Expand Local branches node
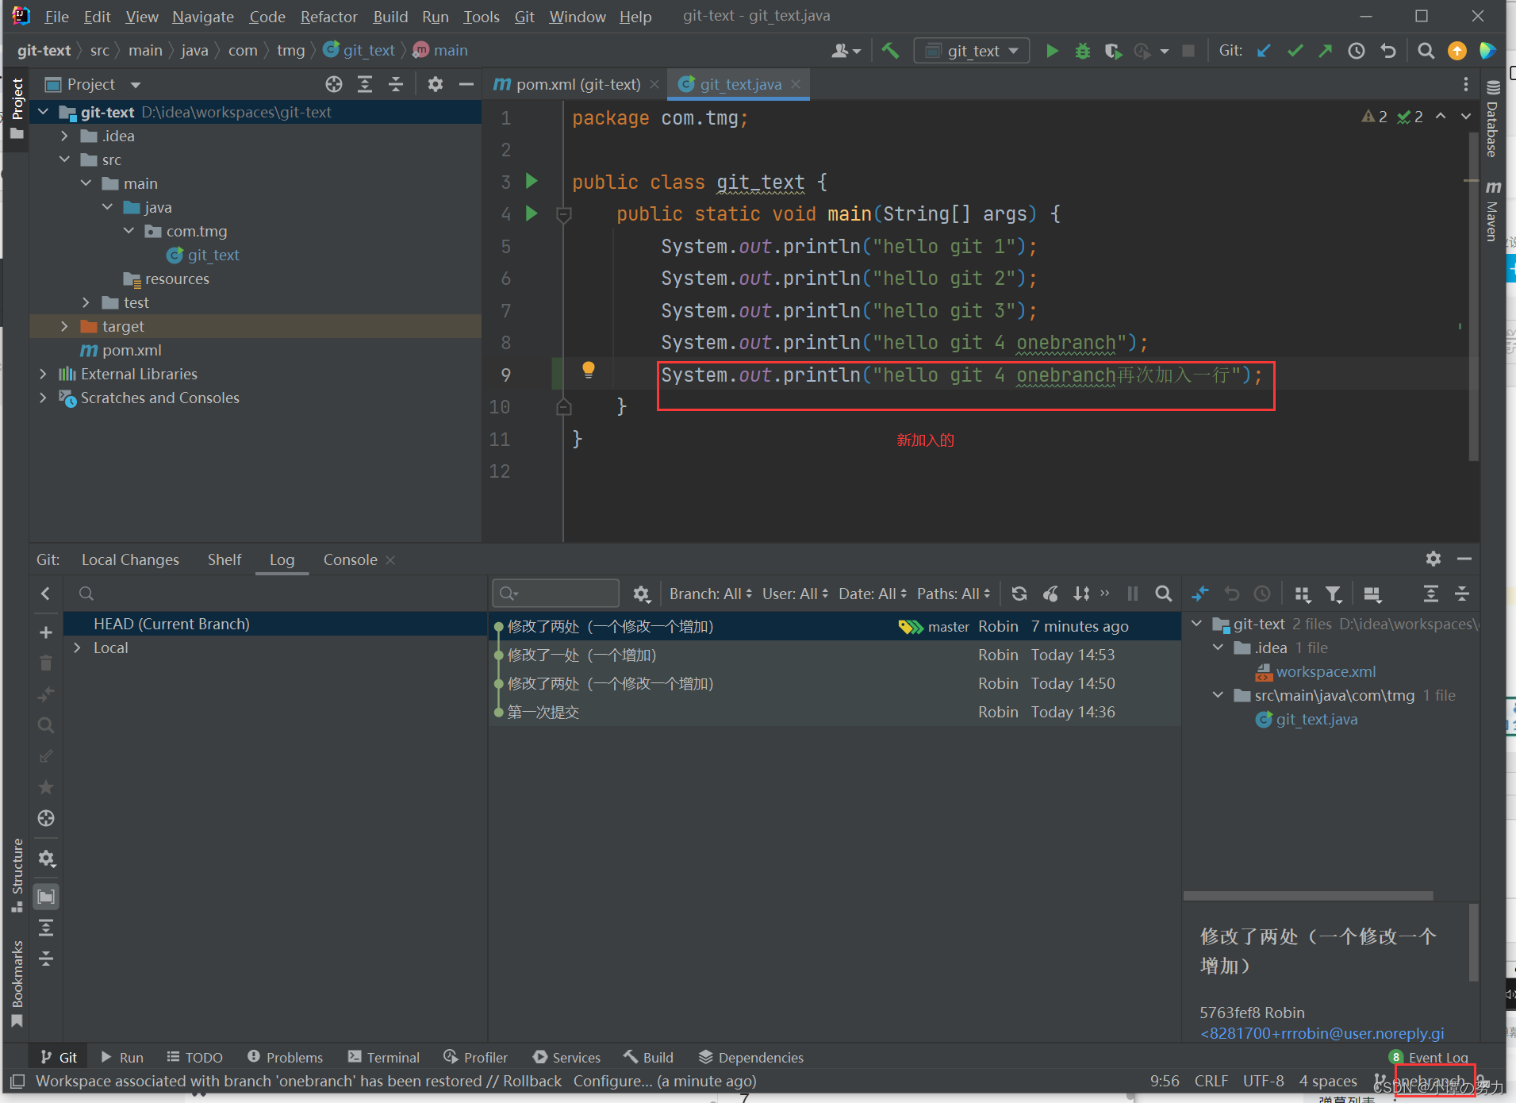This screenshot has width=1516, height=1103. [77, 648]
